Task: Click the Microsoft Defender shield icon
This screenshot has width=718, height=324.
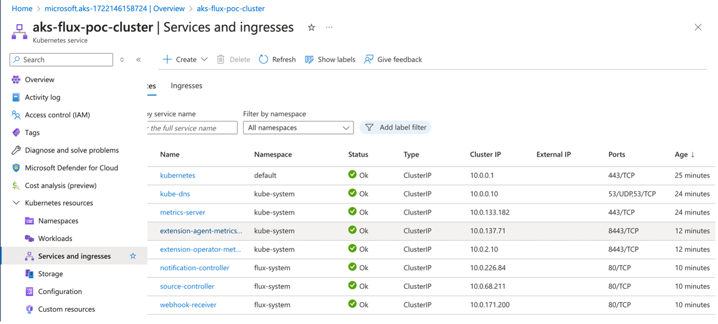Action: coord(16,168)
